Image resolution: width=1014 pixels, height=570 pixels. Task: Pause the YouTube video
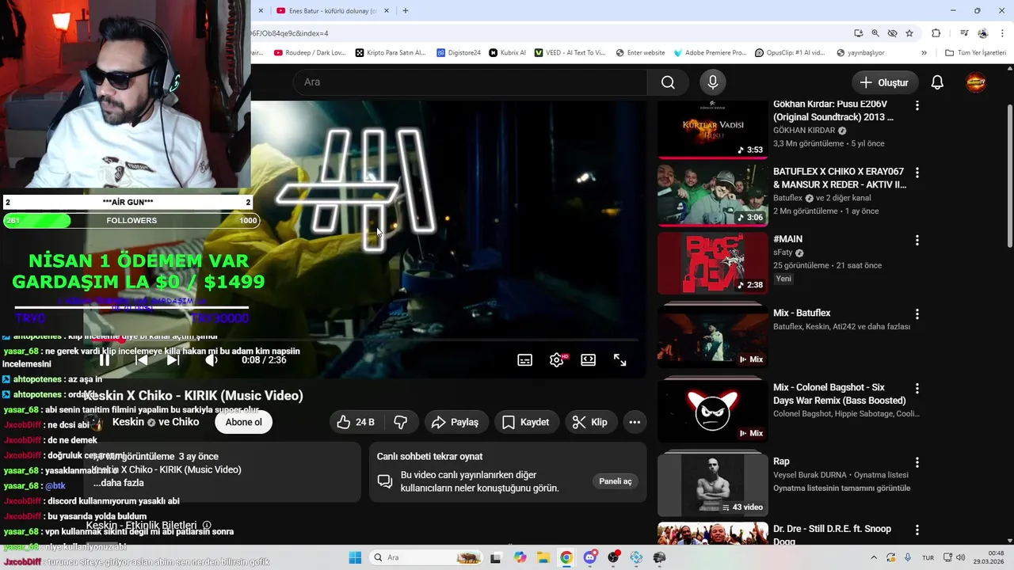pyautogui.click(x=105, y=360)
